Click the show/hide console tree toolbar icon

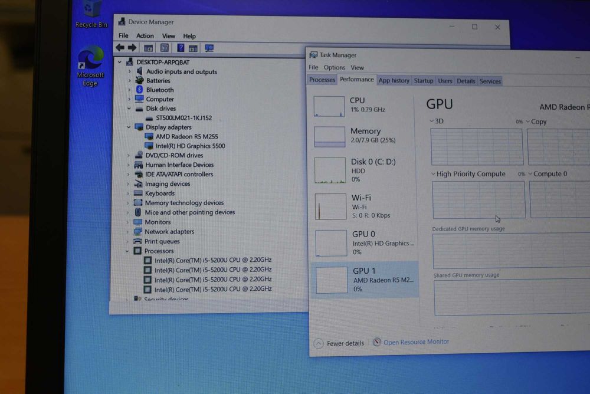(149, 48)
